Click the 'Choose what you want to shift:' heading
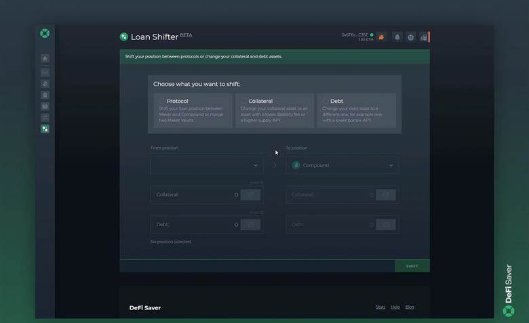The height and width of the screenshot is (323, 529). click(197, 84)
